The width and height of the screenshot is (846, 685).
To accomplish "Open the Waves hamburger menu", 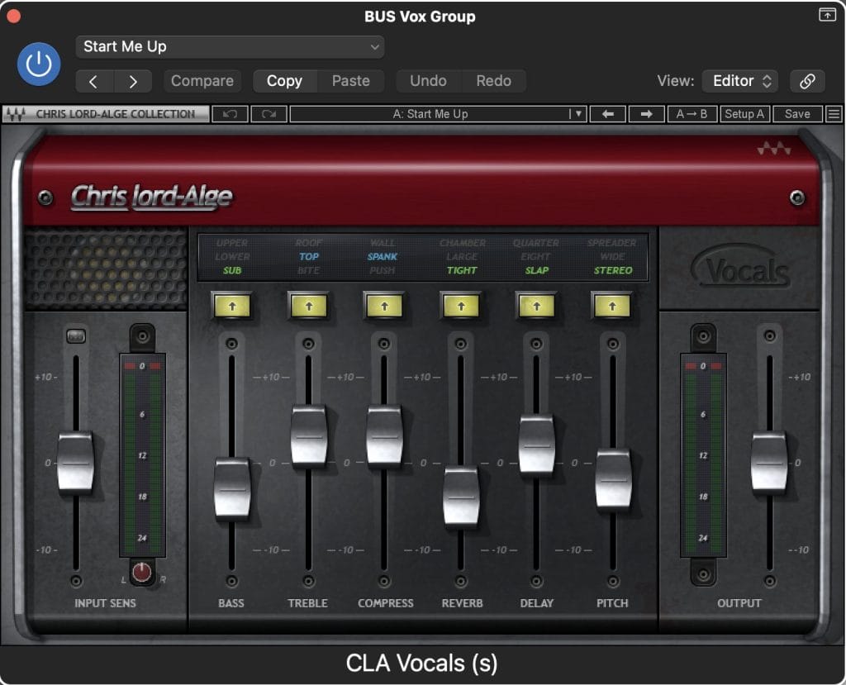I will 834,114.
